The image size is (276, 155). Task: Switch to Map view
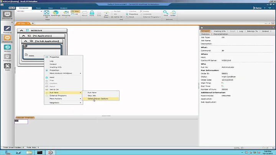click(76, 11)
